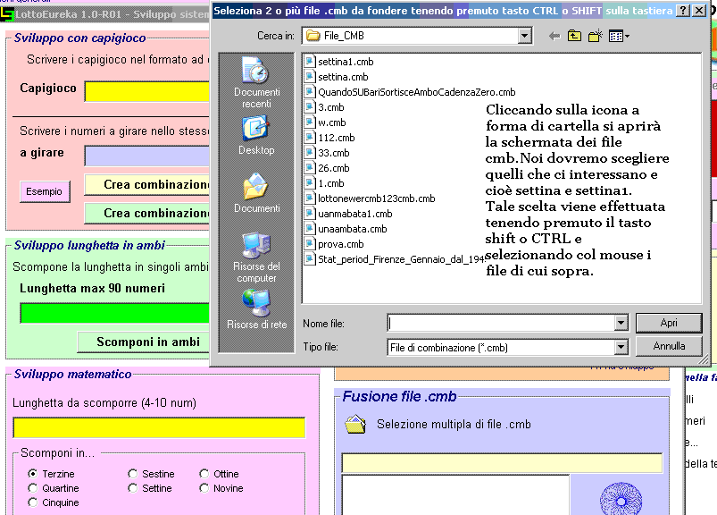Image resolution: width=717 pixels, height=515 pixels.
Task: Open the view menu icon in dialog
Action: [619, 36]
